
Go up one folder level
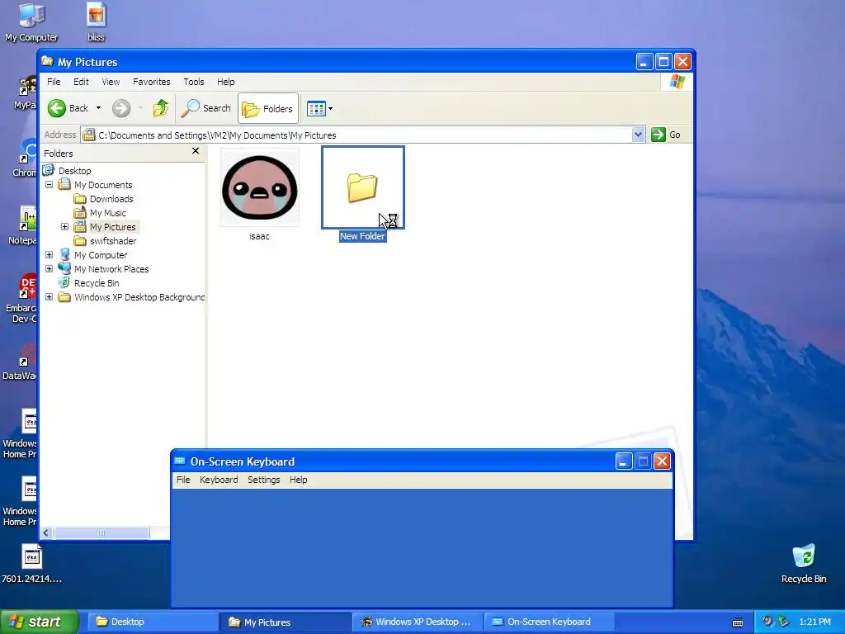(161, 108)
